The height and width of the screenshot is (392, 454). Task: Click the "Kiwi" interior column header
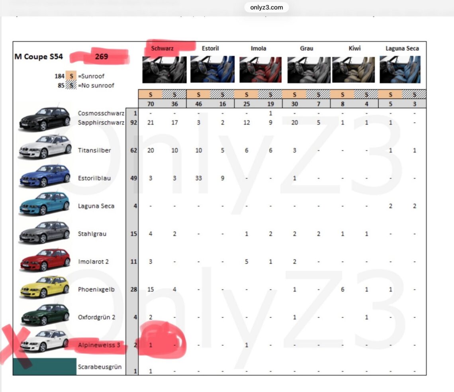point(354,48)
